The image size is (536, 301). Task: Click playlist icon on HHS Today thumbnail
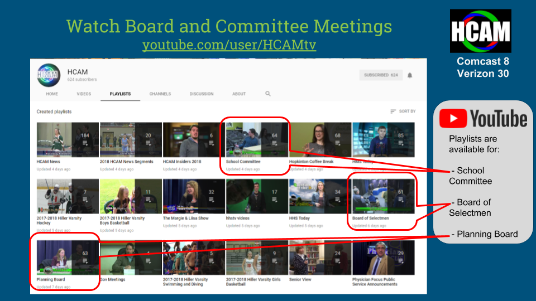coord(337,200)
